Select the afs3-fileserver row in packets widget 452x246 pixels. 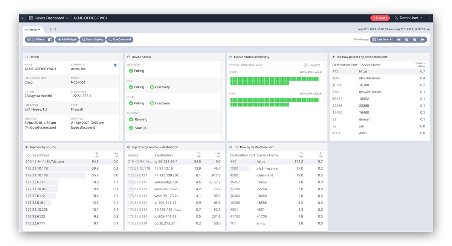(x=379, y=78)
